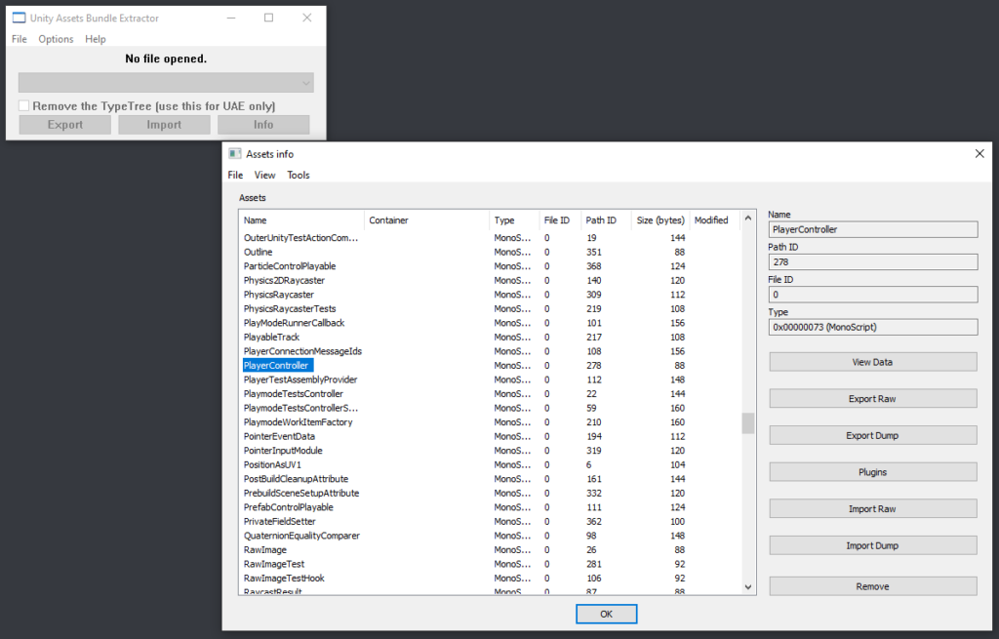Open the Help menu
Screen dimensions: 999x639
coord(96,39)
